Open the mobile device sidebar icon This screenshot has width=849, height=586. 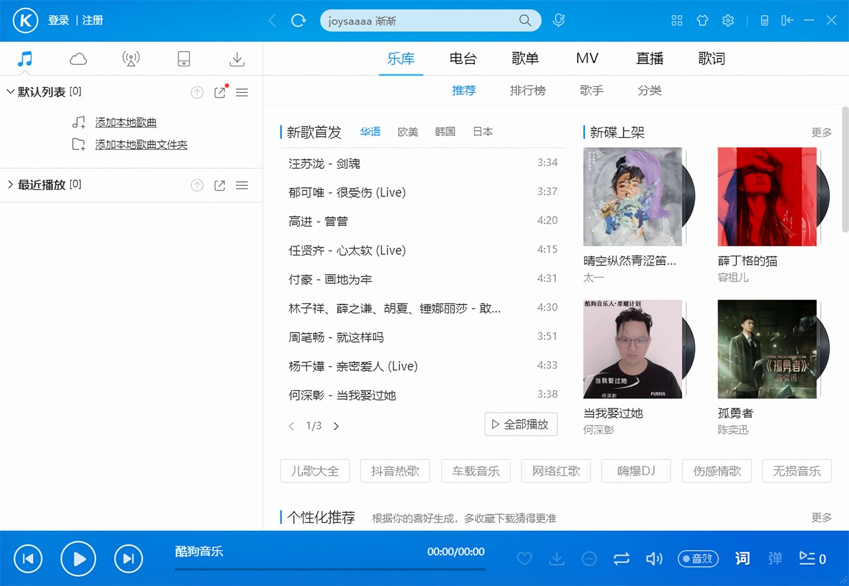pos(184,59)
